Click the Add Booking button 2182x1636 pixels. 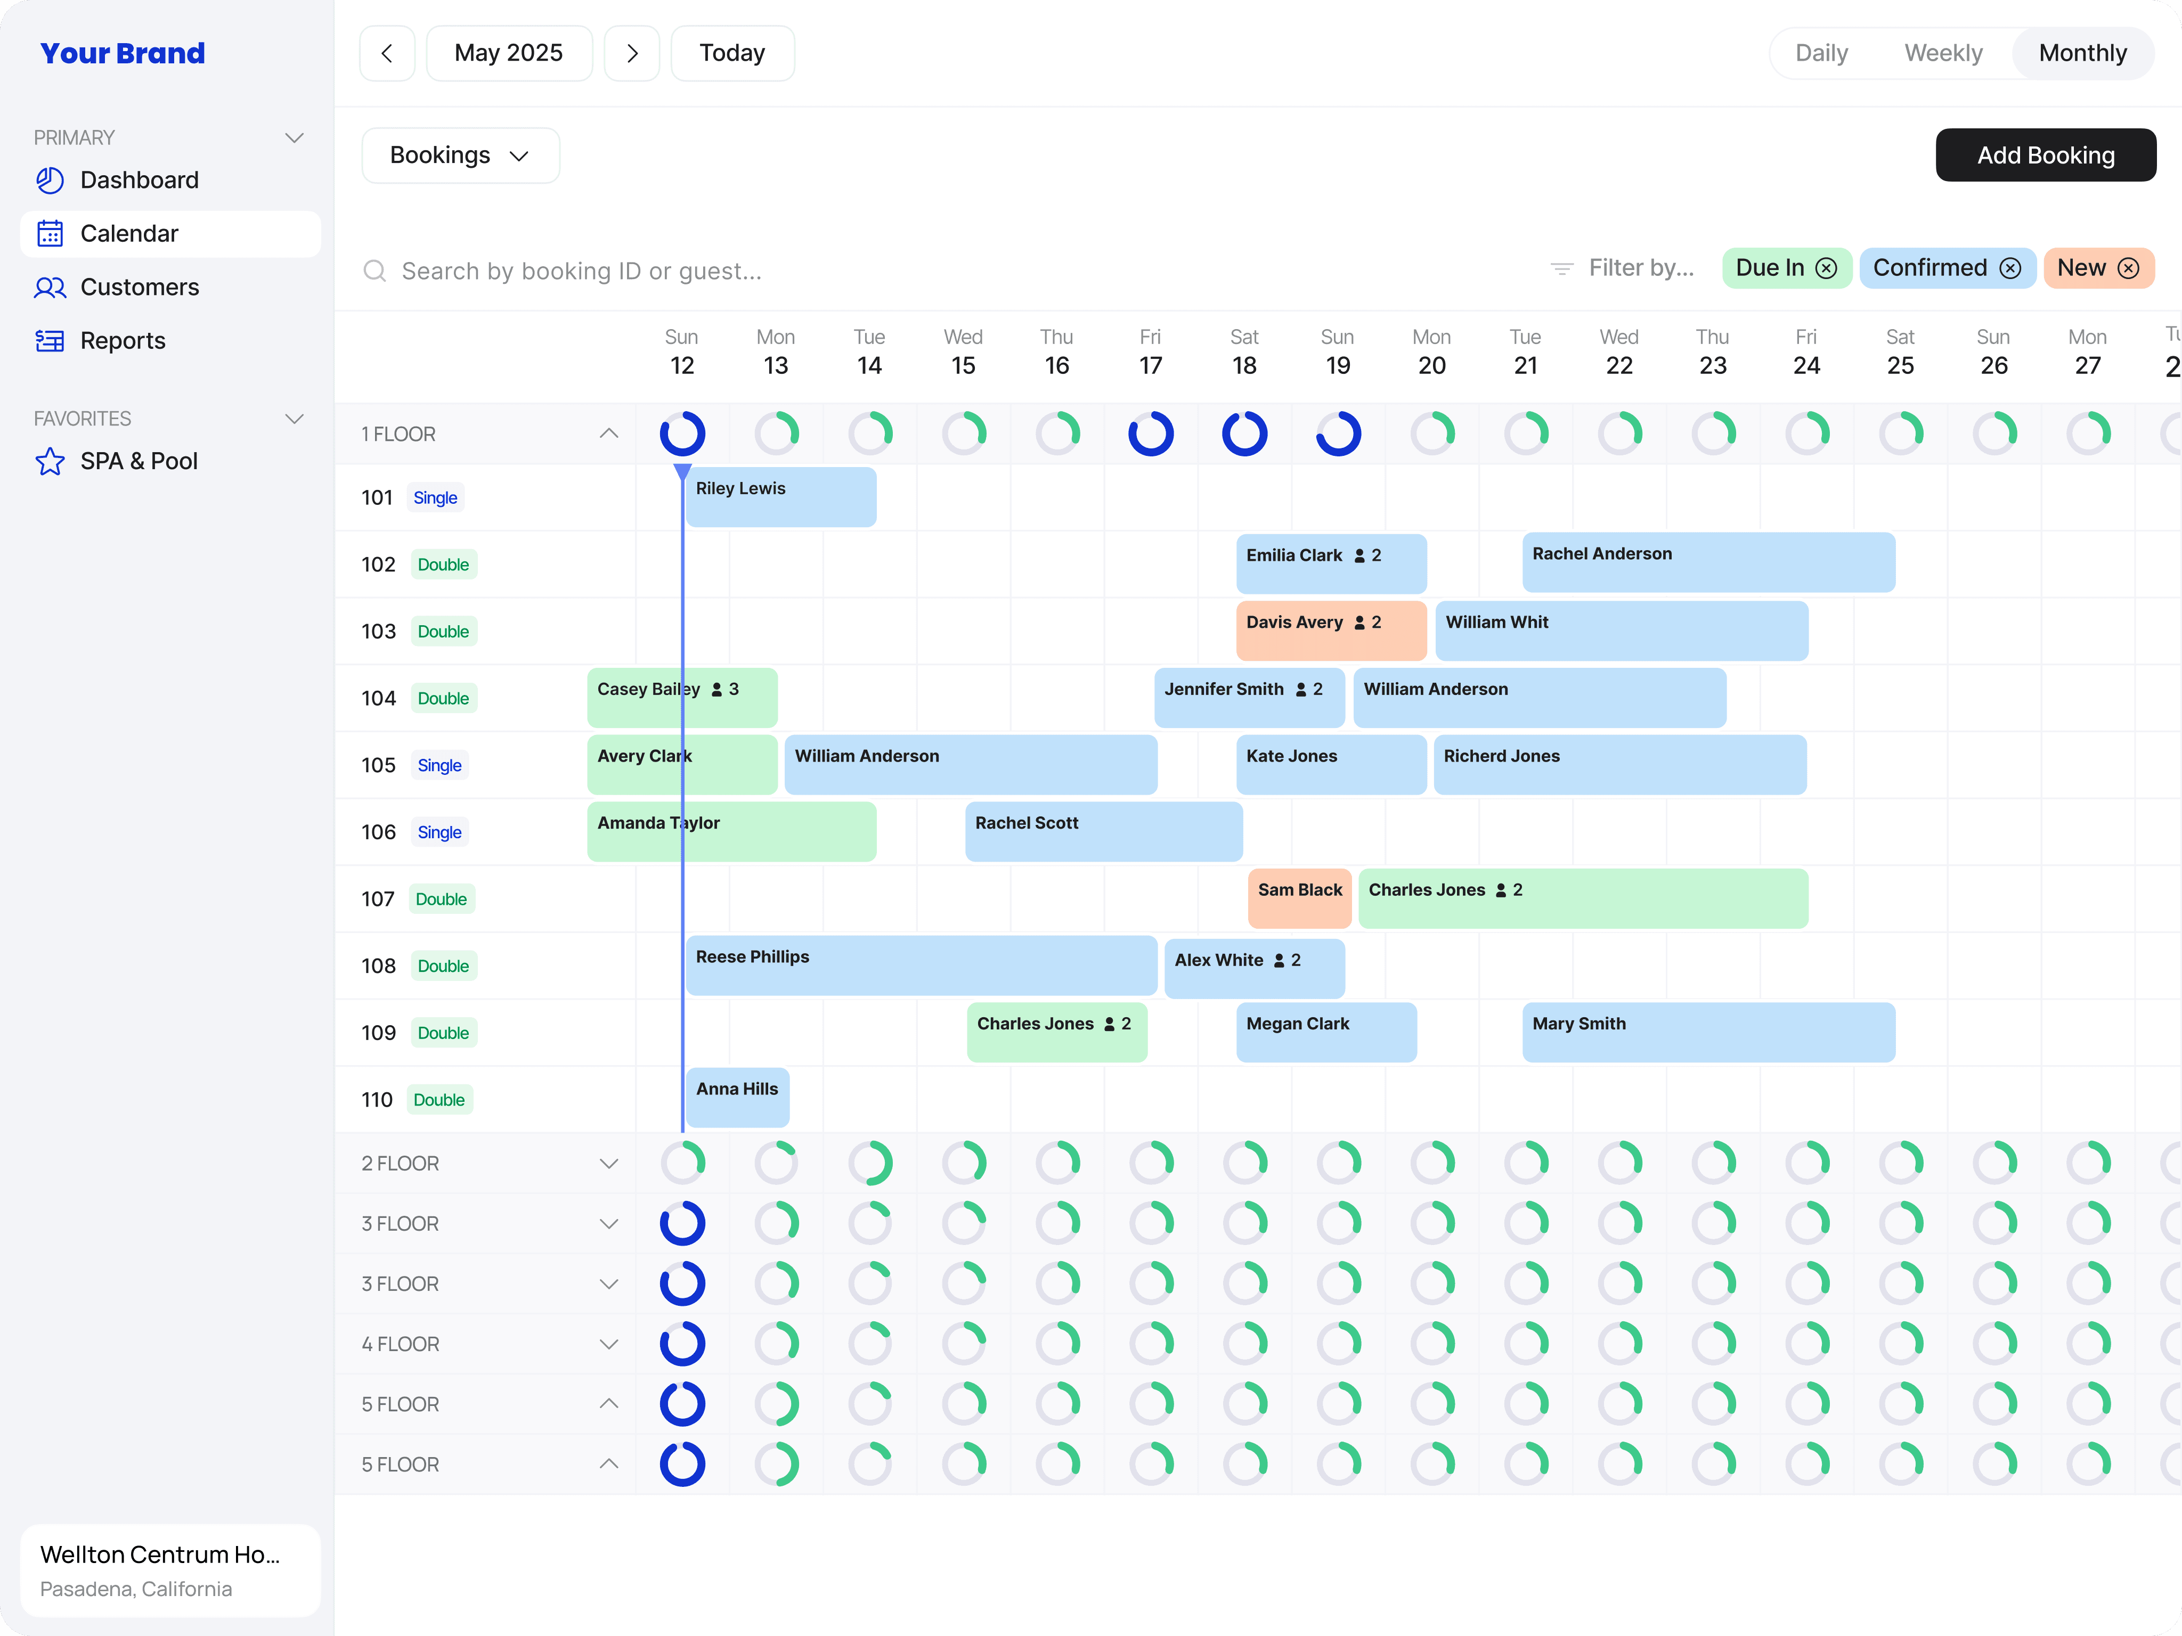coord(2045,156)
